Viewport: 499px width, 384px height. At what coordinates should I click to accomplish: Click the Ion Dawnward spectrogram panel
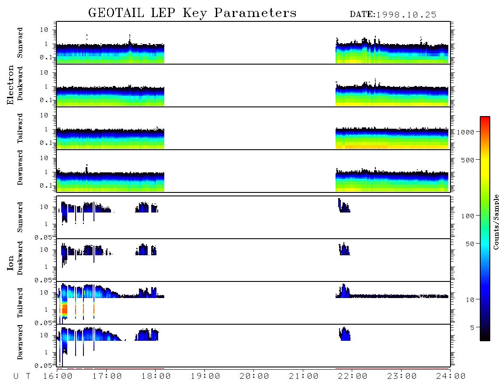253,345
